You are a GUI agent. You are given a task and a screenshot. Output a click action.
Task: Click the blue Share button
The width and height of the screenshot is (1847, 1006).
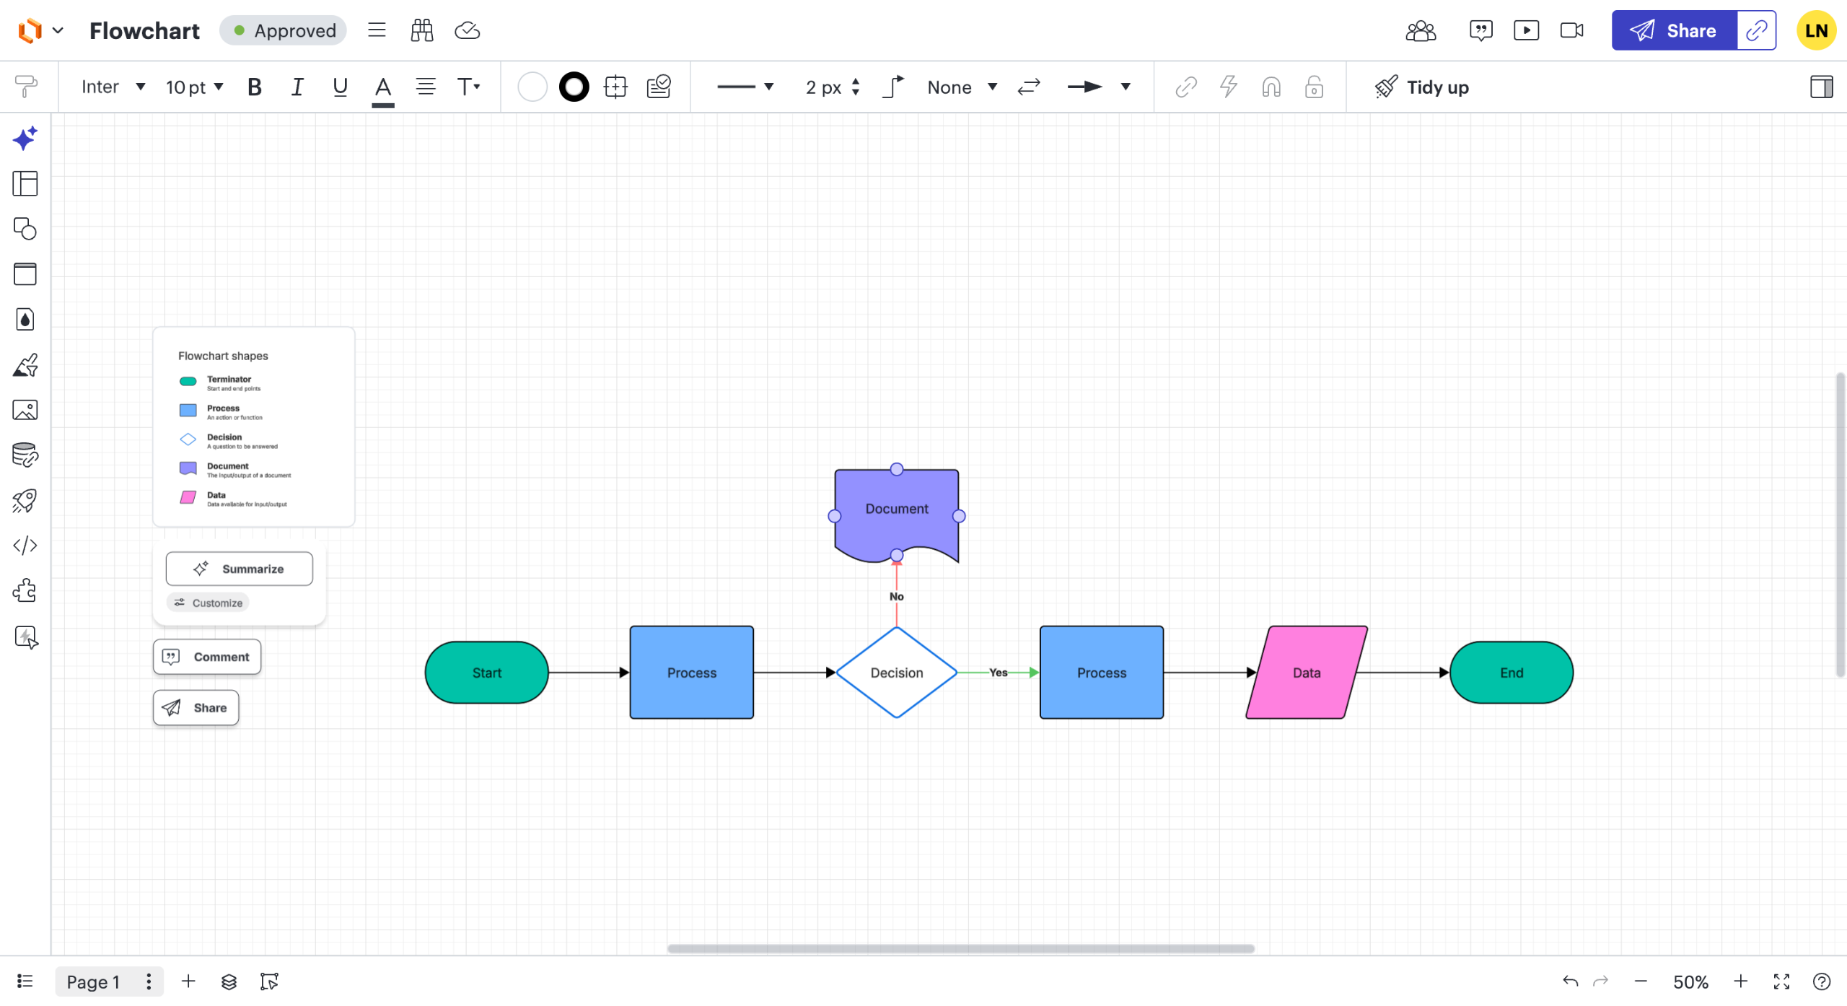point(1674,30)
